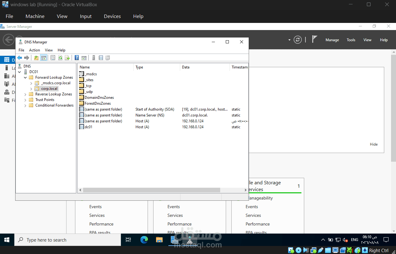Click the blue Back arrow in DNS Manager toolbar
The image size is (396, 254).
click(x=20, y=58)
